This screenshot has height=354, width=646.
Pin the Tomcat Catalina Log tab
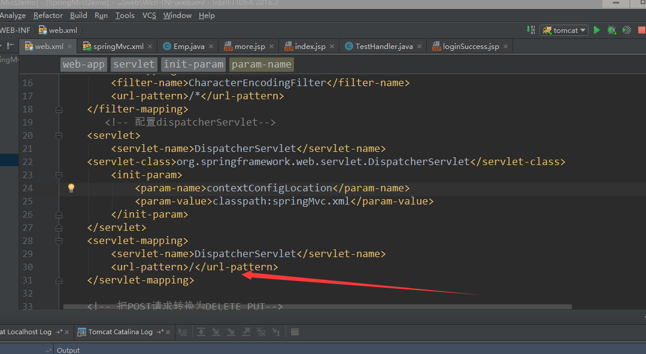click(x=160, y=332)
